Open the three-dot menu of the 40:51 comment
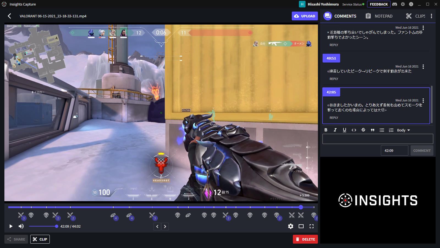440x248 pixels. click(423, 67)
